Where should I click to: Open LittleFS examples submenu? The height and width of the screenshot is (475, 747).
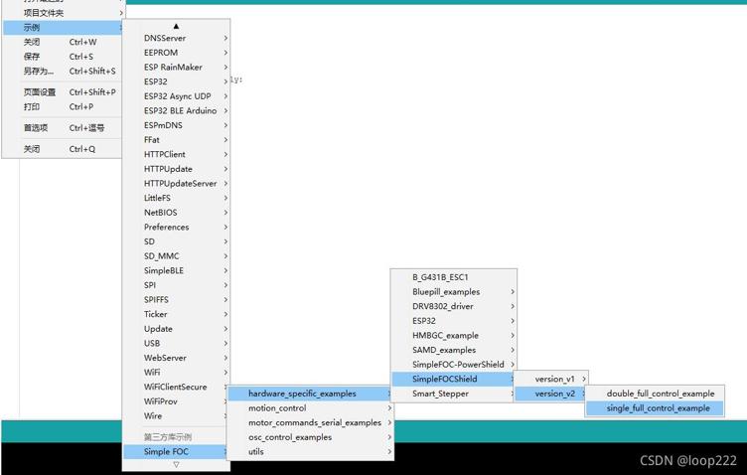[x=176, y=198]
